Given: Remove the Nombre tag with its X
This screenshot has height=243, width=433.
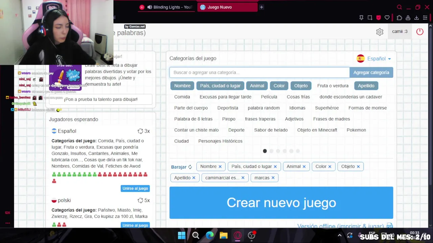Looking at the screenshot, I should [220, 166].
